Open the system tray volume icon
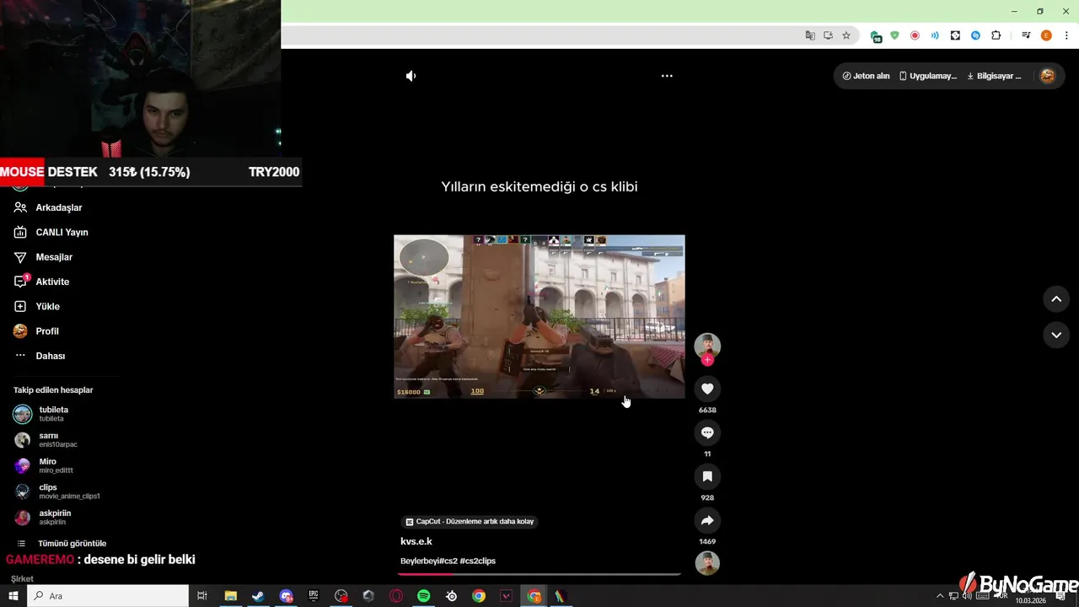The height and width of the screenshot is (607, 1079). click(x=968, y=596)
